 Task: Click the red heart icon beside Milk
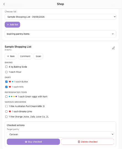coord(10,87)
